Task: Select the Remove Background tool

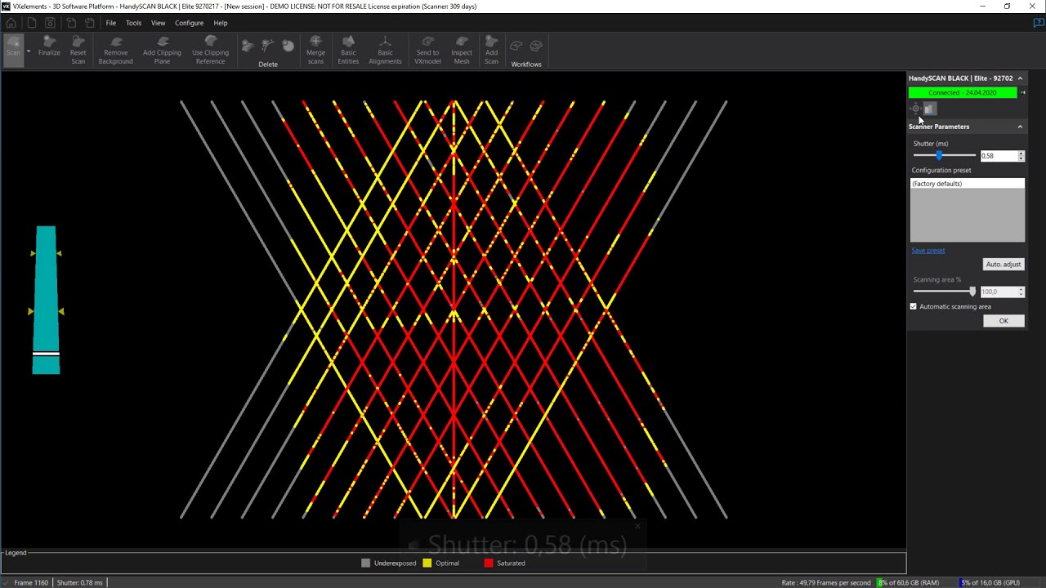Action: point(115,49)
